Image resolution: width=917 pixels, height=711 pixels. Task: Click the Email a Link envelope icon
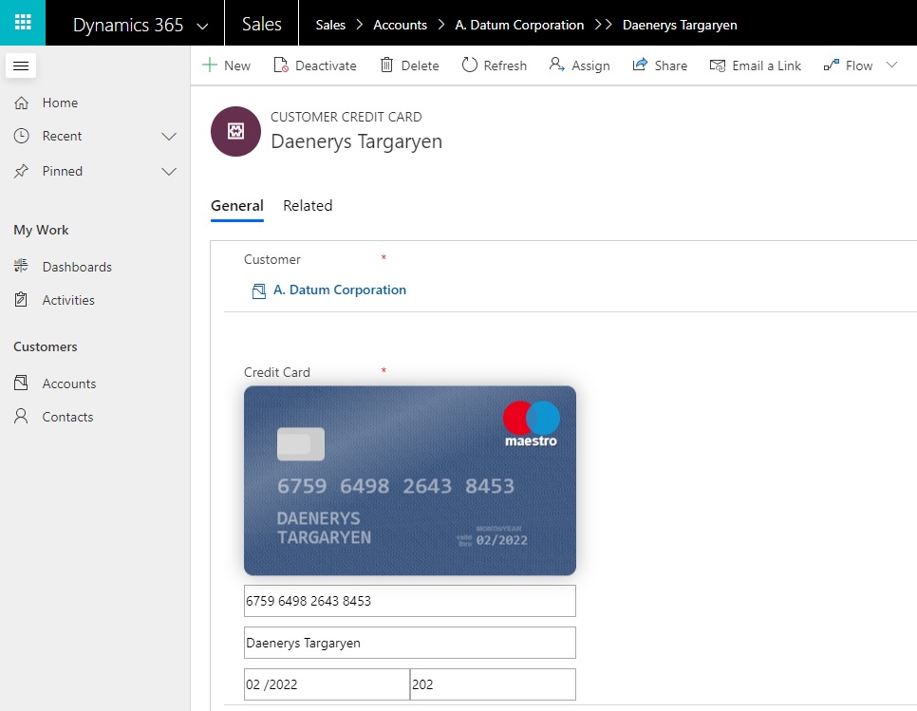[717, 65]
